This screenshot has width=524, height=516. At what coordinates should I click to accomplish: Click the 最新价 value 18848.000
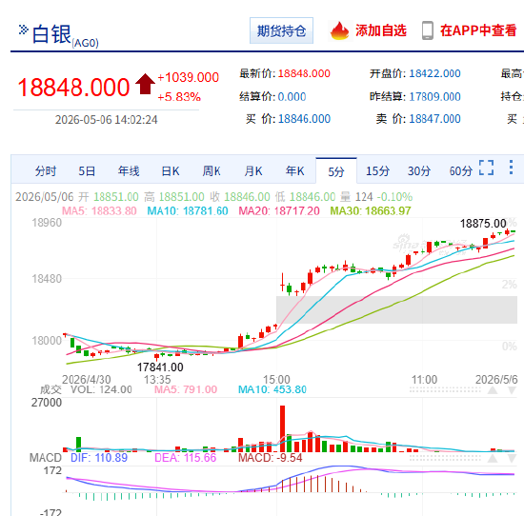[x=304, y=73]
